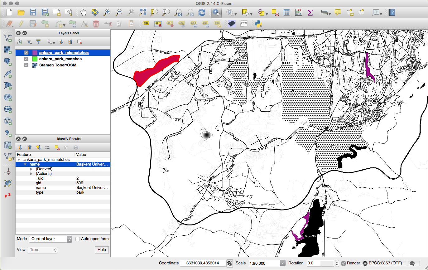
Task: Enable the Auto open form checkbox
Action: coord(78,239)
